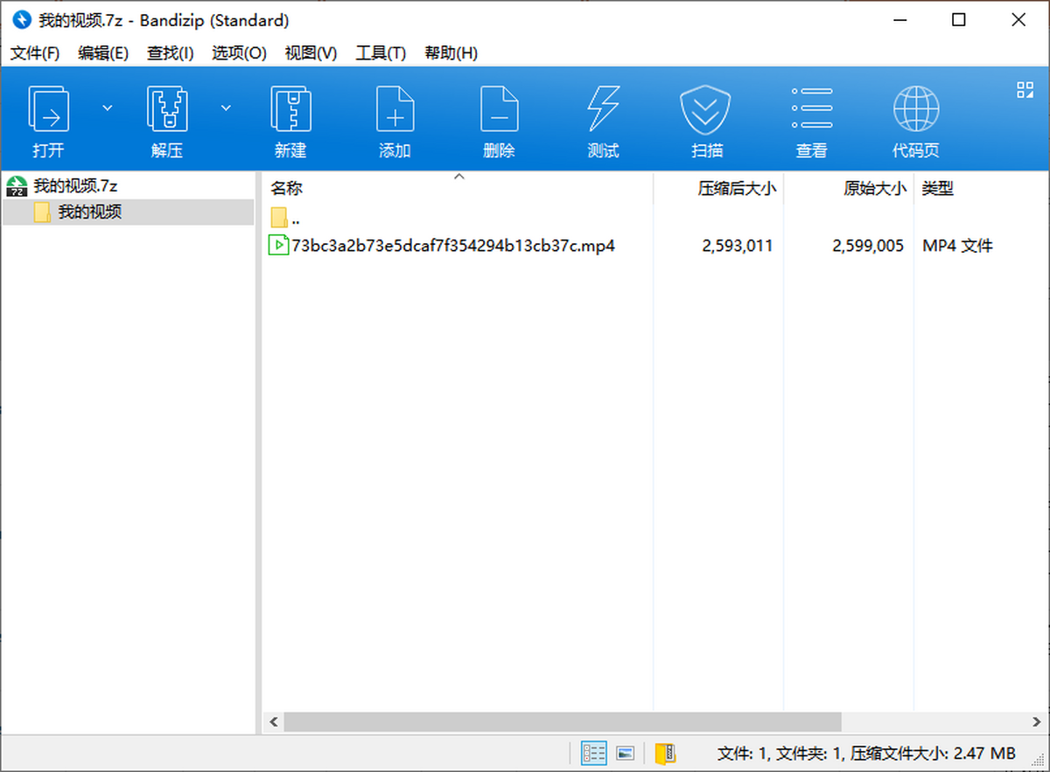1050x772 pixels.
Task: Click the Add files (添加) icon
Action: [x=395, y=109]
